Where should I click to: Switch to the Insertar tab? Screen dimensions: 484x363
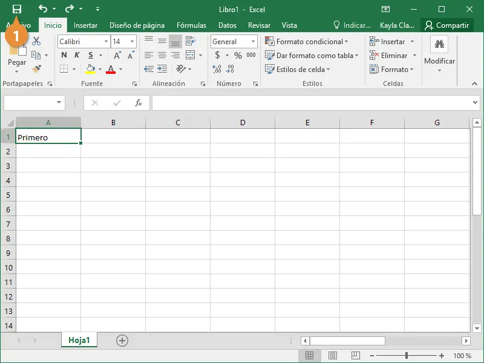[x=85, y=25]
